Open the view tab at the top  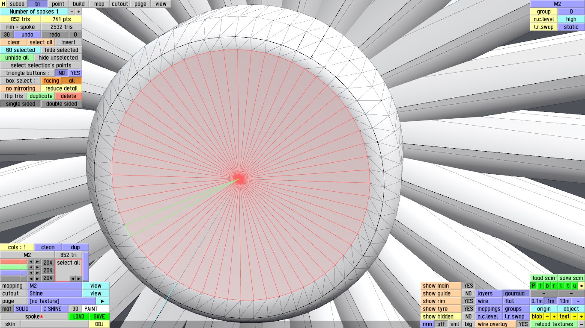pyautogui.click(x=161, y=4)
